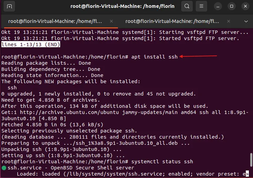The width and height of the screenshot is (253, 178).
Task: Switch to the first root@florin tab
Action: (55, 21)
